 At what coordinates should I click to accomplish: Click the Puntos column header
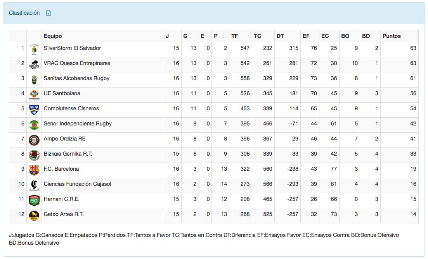tap(392, 36)
